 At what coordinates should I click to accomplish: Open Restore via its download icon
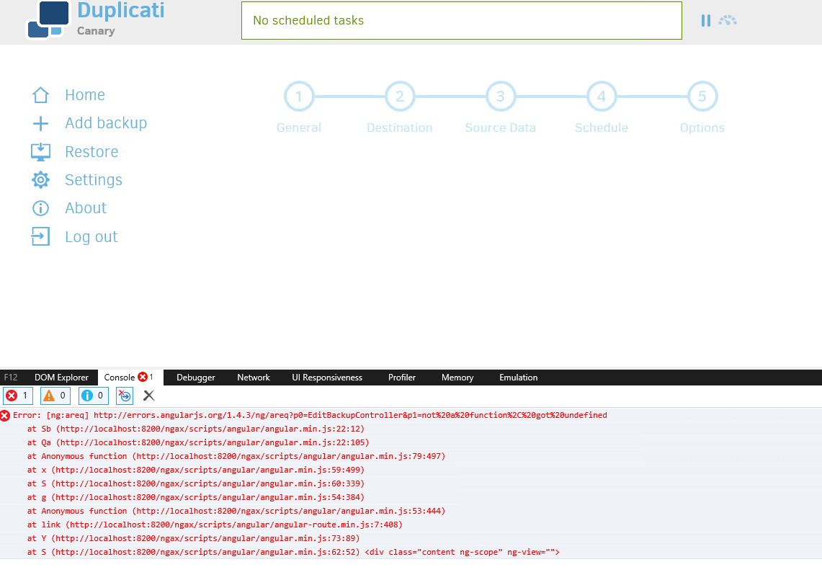(x=40, y=151)
